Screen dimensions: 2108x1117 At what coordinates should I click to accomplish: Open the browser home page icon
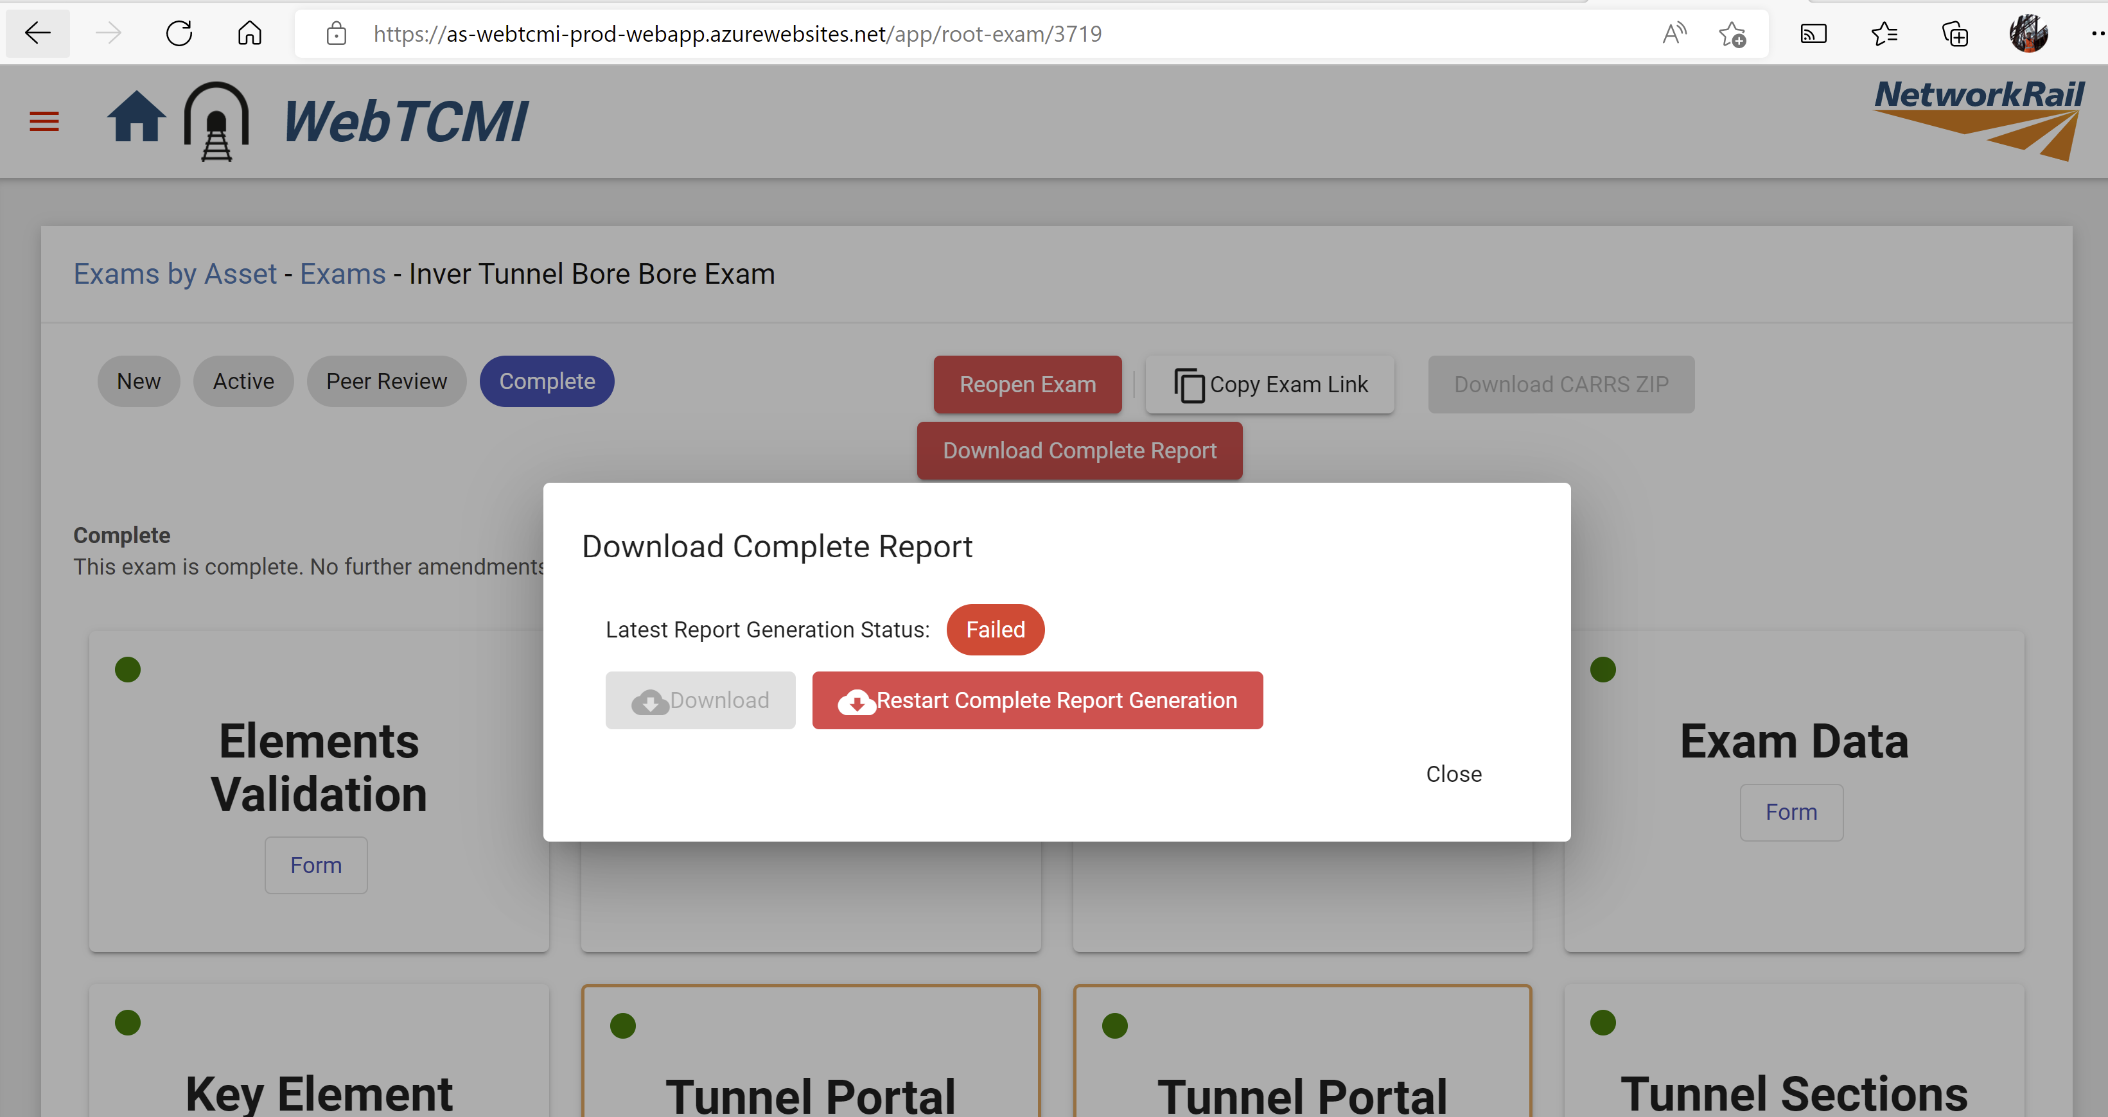point(250,33)
